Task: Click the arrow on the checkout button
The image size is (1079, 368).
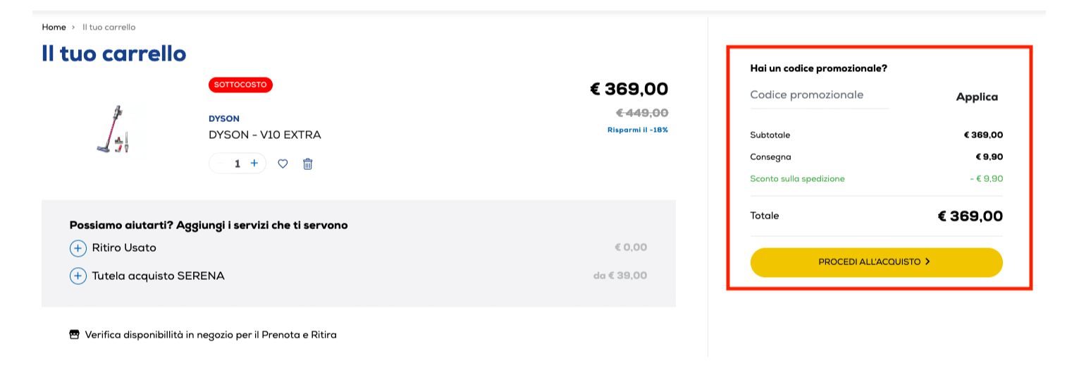Action: 927,262
